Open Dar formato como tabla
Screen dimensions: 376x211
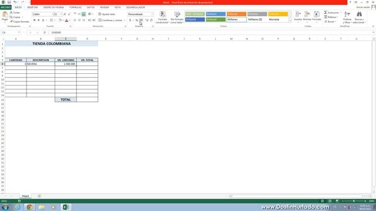click(x=177, y=17)
